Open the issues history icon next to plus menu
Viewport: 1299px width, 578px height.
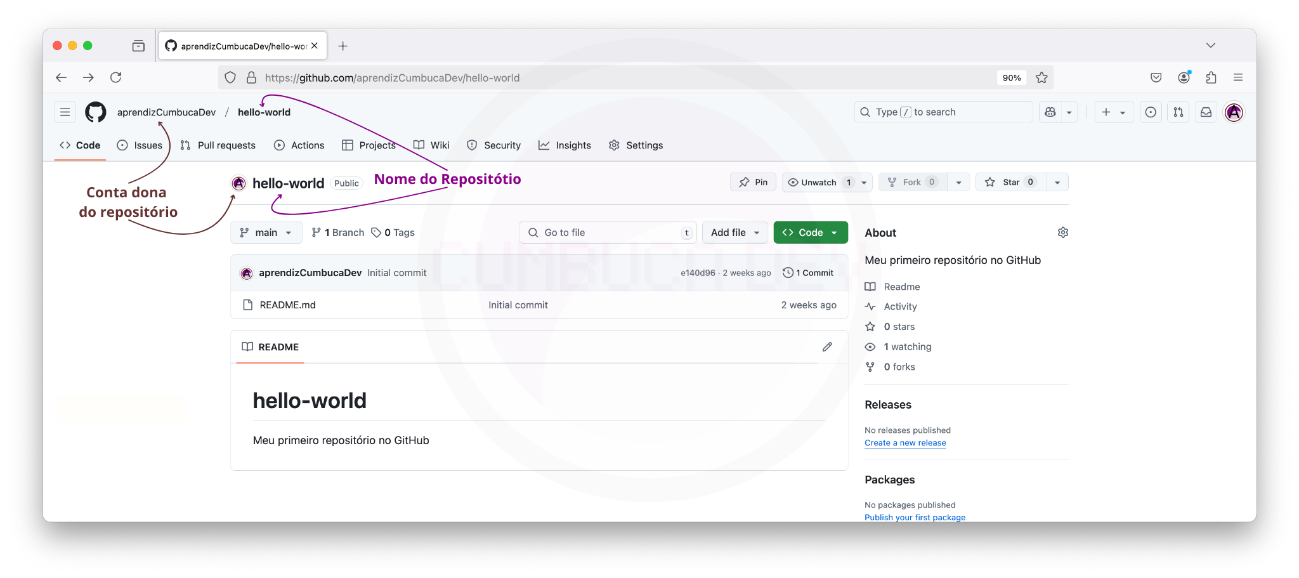[1151, 112]
